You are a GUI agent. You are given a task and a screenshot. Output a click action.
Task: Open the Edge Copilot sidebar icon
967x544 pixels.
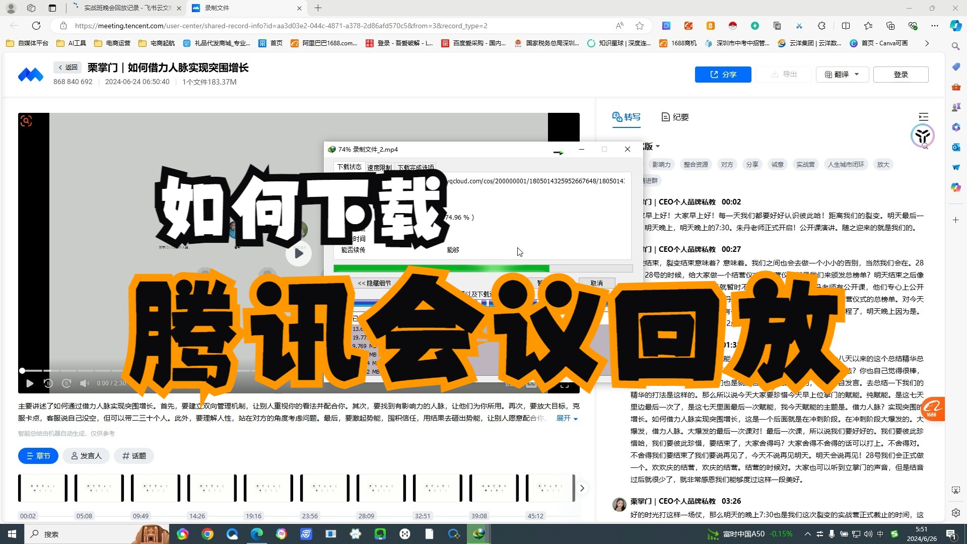point(955,26)
